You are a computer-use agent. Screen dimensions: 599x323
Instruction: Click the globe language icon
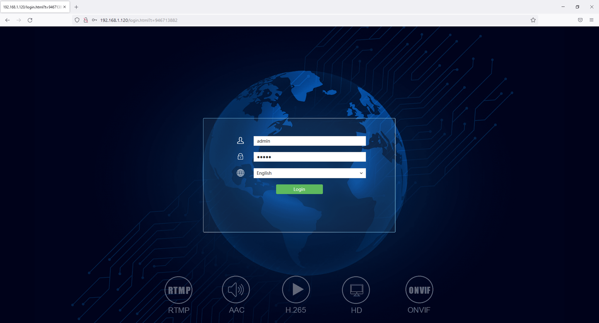pos(240,173)
